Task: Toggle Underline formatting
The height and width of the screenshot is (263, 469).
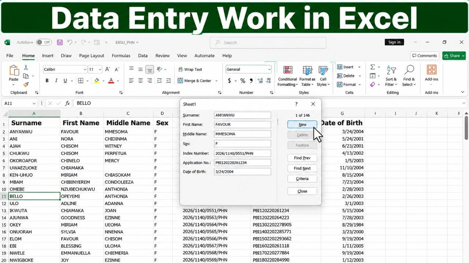Action: (65, 81)
